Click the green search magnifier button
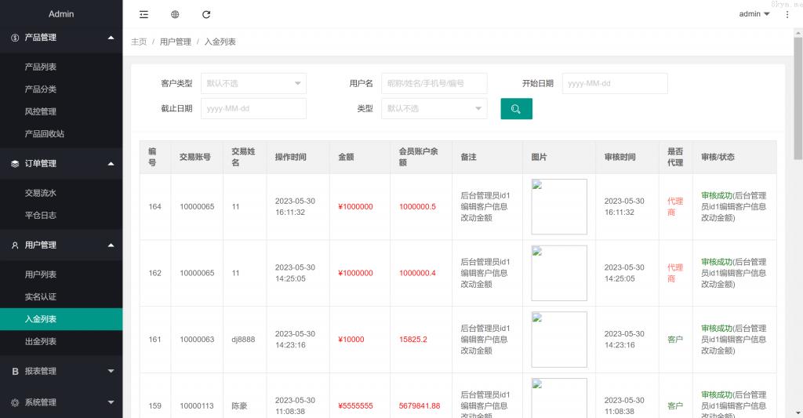The height and width of the screenshot is (418, 803). pos(516,109)
